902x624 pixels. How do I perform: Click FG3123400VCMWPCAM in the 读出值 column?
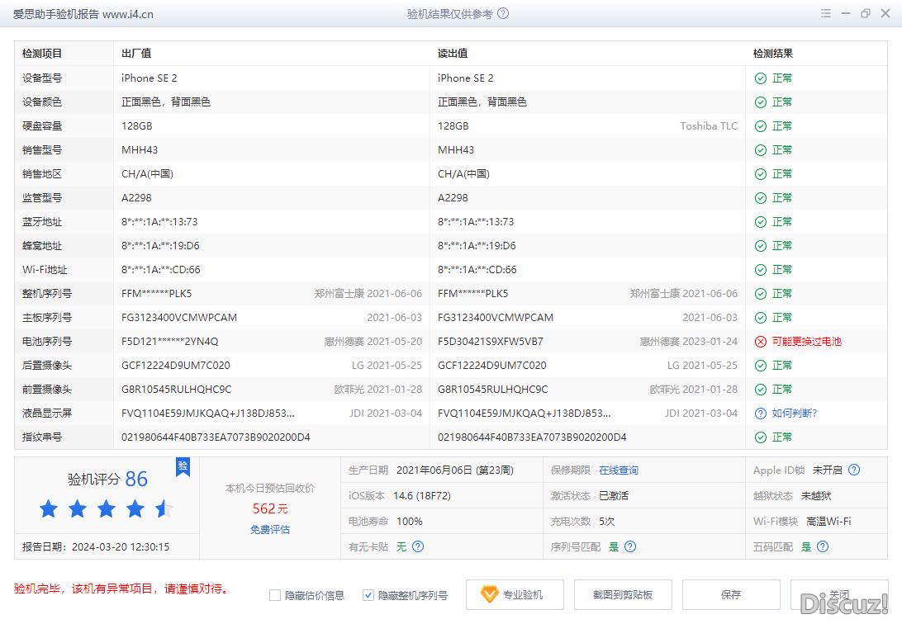click(x=496, y=317)
